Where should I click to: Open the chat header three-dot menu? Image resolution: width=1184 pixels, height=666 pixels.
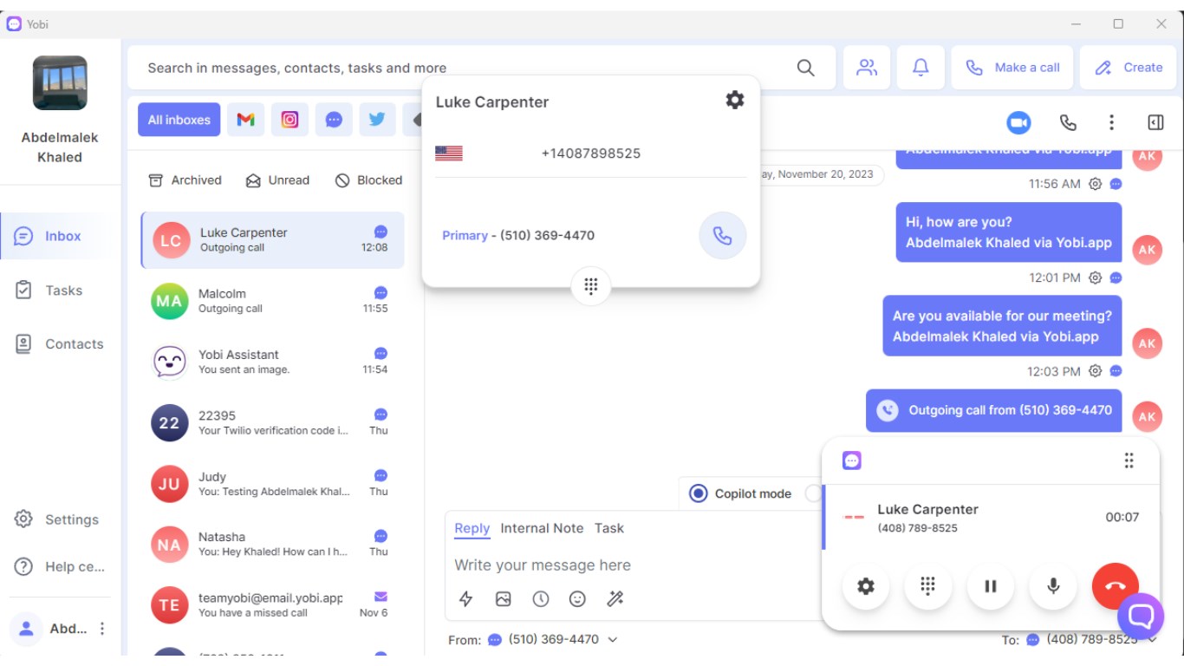[1111, 123]
